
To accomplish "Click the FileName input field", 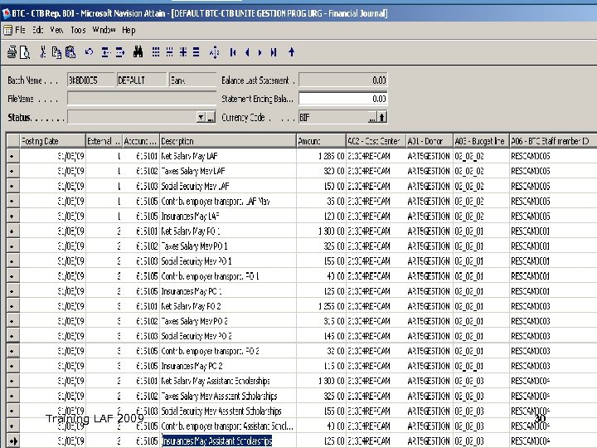I will [142, 99].
